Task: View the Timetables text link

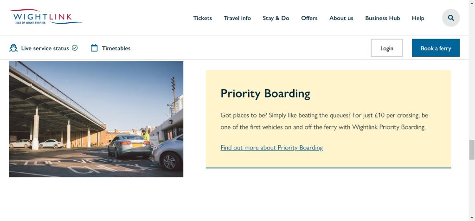Action: pos(116,48)
